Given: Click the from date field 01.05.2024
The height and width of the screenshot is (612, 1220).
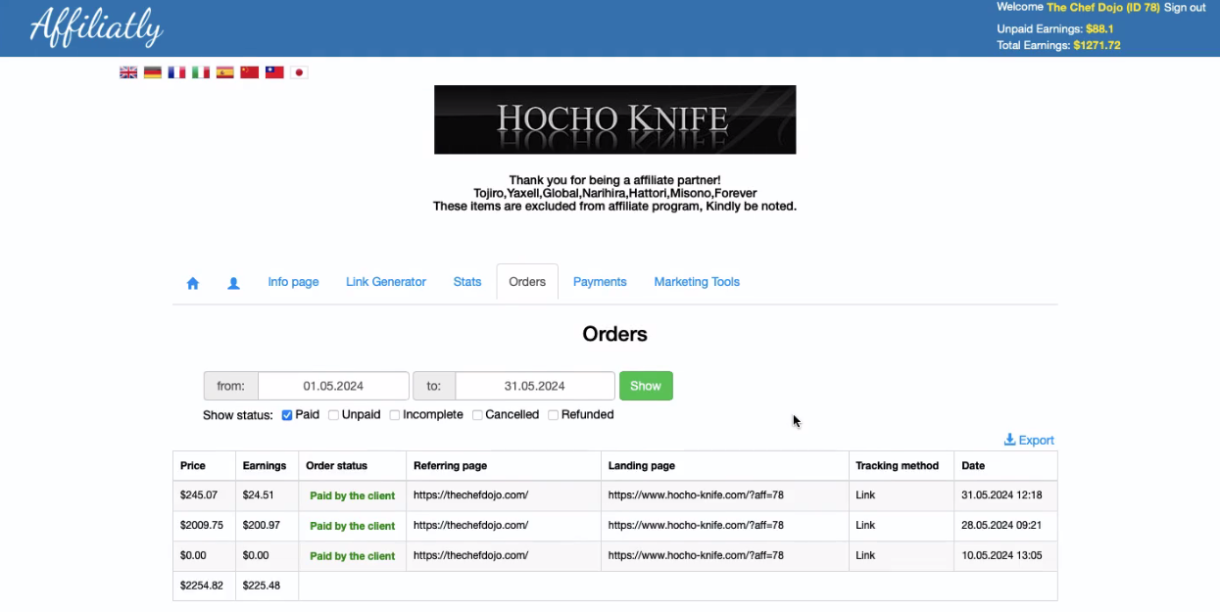Looking at the screenshot, I should point(333,386).
